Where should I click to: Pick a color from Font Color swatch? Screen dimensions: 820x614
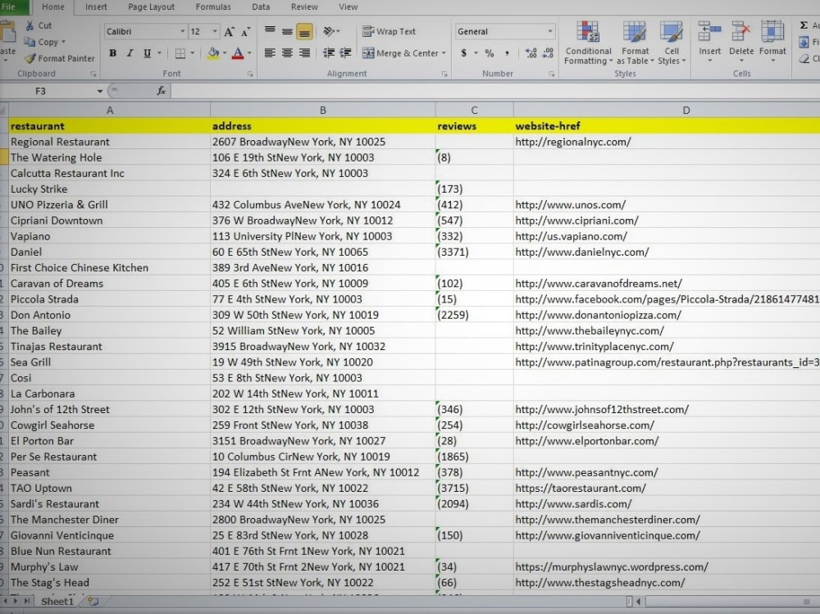pos(239,52)
